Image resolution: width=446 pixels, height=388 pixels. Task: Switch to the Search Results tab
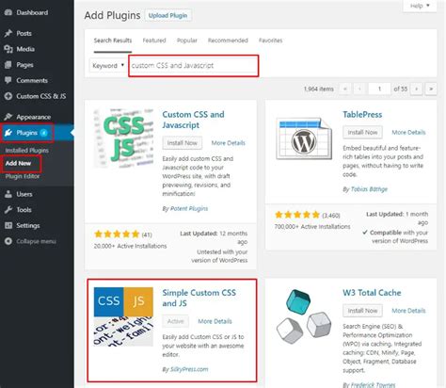click(113, 40)
